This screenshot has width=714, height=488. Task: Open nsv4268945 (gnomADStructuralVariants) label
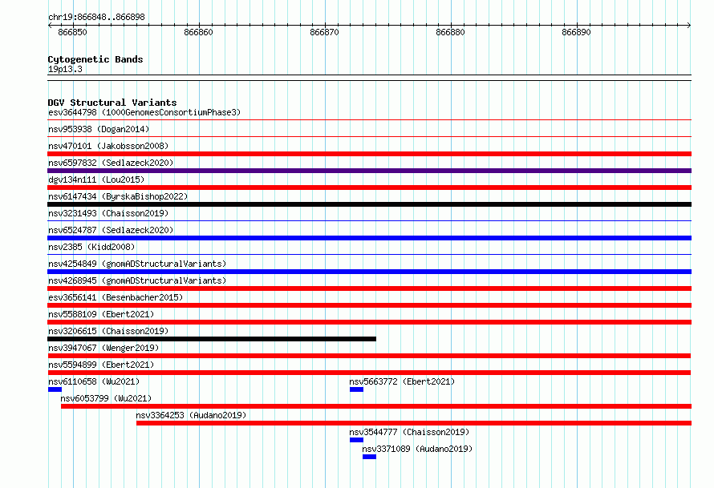coord(137,280)
